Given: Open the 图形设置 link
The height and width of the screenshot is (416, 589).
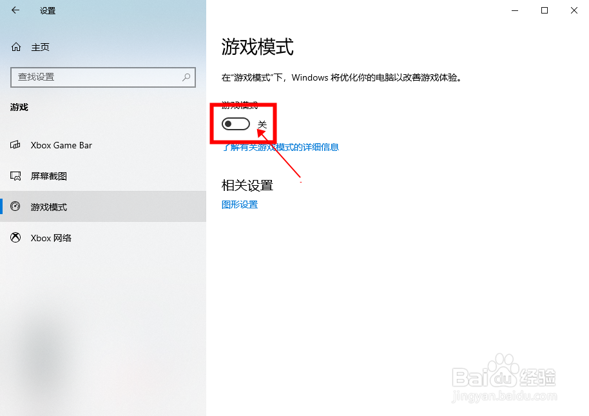Looking at the screenshot, I should 240,205.
